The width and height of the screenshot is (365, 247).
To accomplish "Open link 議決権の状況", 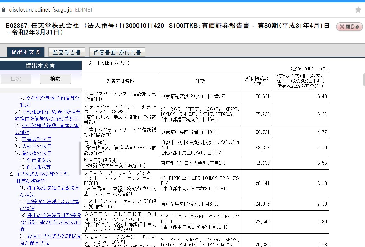I will click(x=37, y=153).
